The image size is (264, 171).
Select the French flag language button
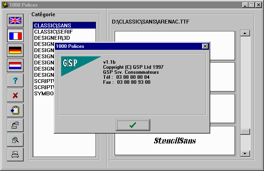click(x=15, y=36)
